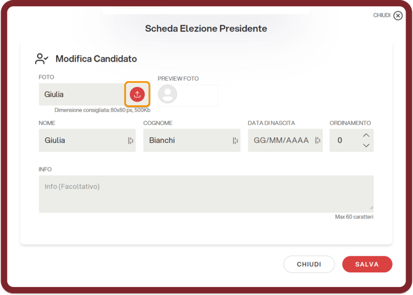413x295 pixels.
Task: Click the icon inside the Nome field
Action: tap(130, 140)
